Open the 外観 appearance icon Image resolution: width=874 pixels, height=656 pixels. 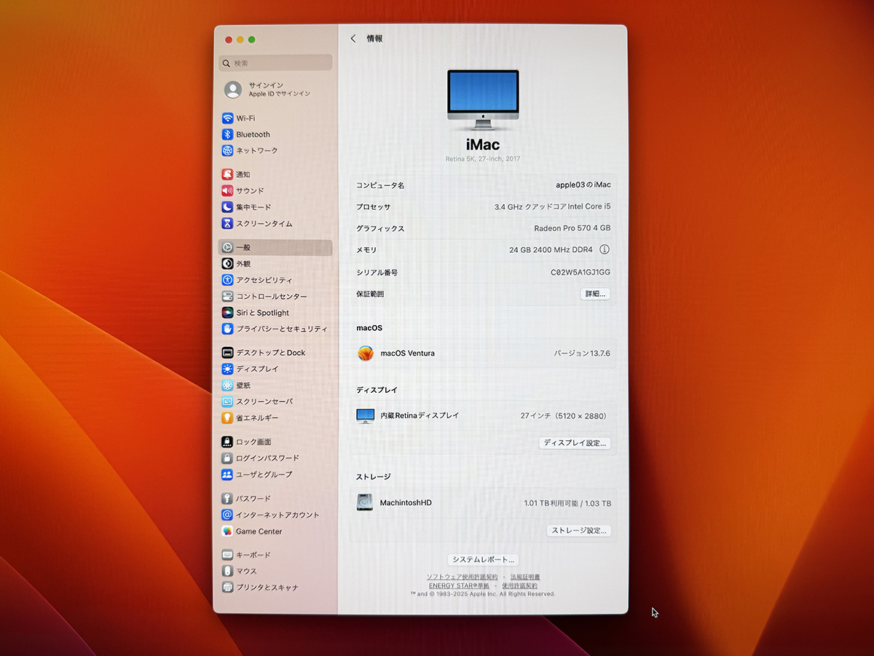click(228, 264)
